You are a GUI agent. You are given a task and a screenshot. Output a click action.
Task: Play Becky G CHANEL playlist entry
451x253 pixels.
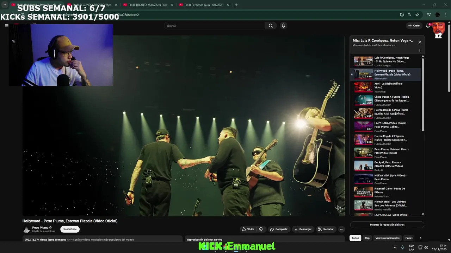coord(385,166)
